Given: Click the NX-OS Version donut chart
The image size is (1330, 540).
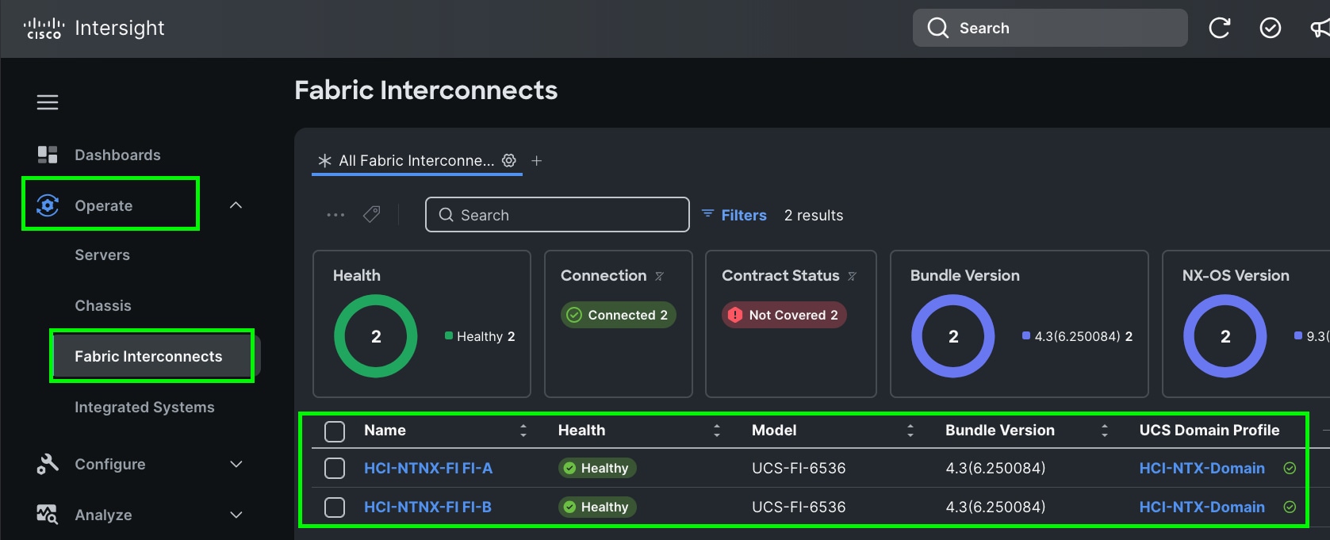Looking at the screenshot, I should pyautogui.click(x=1225, y=336).
